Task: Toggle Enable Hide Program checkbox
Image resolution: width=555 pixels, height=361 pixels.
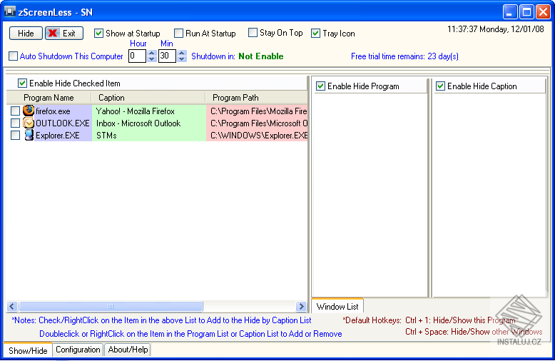Action: click(321, 86)
